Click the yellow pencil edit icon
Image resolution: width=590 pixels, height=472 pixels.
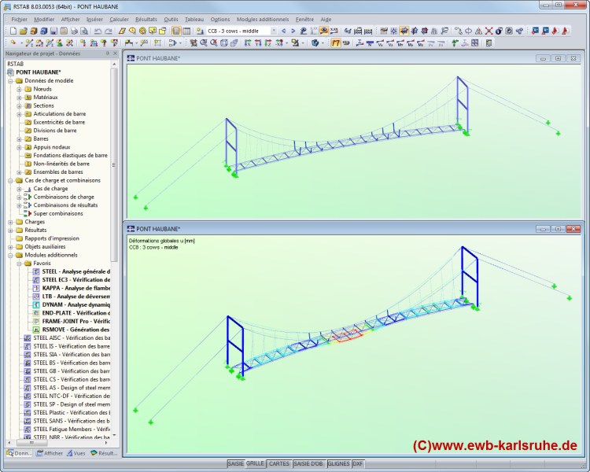coord(122,31)
